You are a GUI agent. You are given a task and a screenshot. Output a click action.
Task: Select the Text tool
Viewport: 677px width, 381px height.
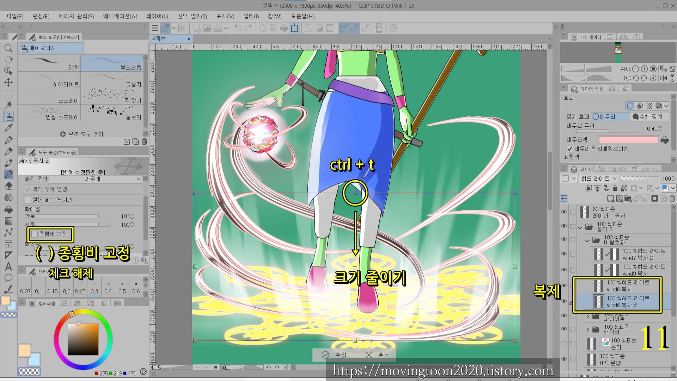coord(8,267)
